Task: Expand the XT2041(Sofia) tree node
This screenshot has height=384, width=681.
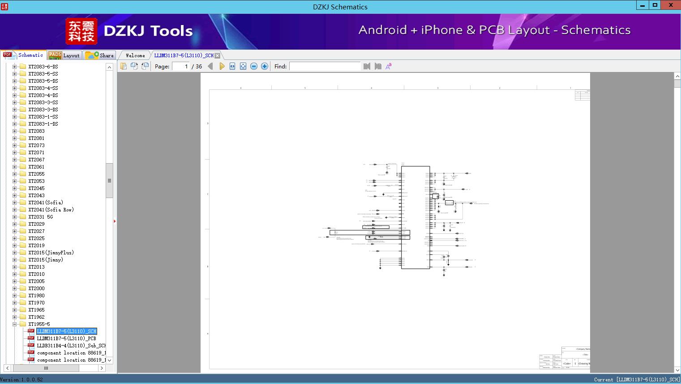Action: click(14, 203)
